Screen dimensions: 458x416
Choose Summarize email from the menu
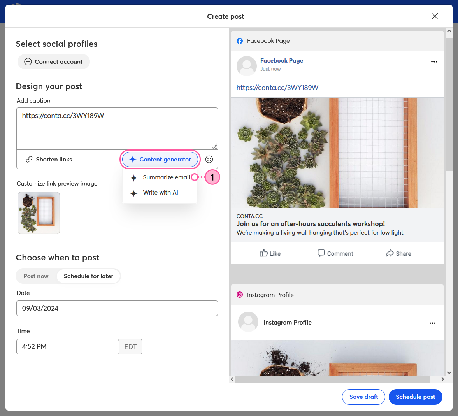pyautogui.click(x=166, y=177)
